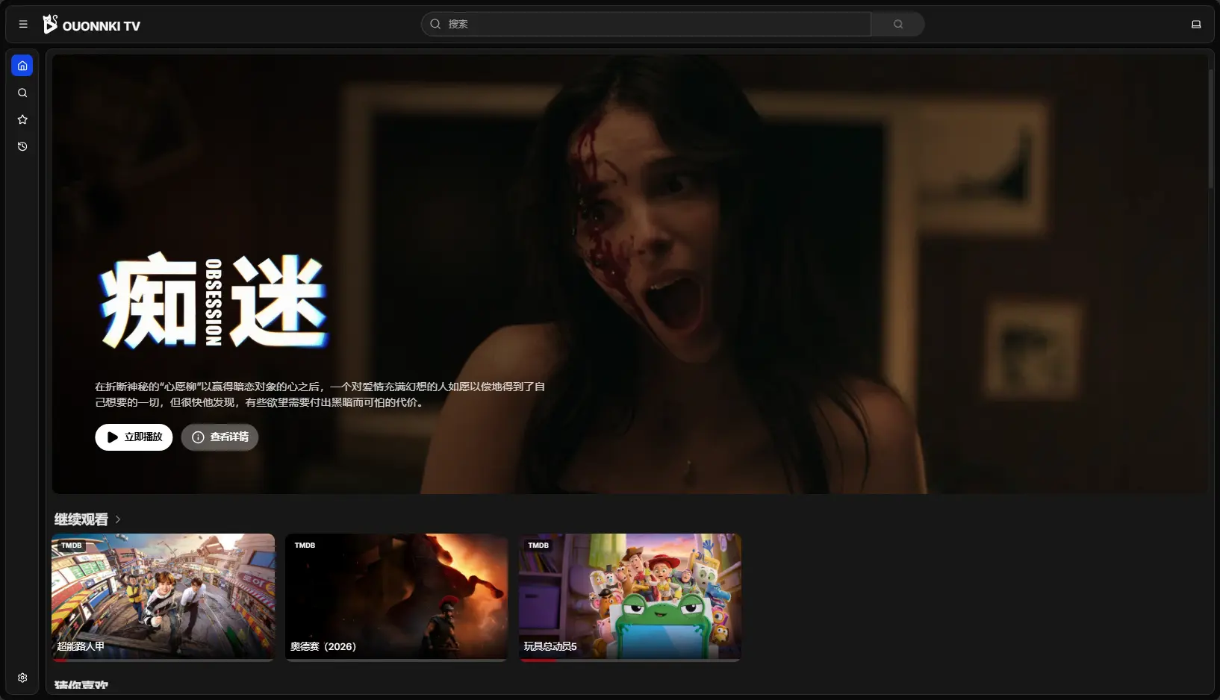The width and height of the screenshot is (1220, 700).
Task: Open the 继续观看 section heading
Action: [x=81, y=519]
